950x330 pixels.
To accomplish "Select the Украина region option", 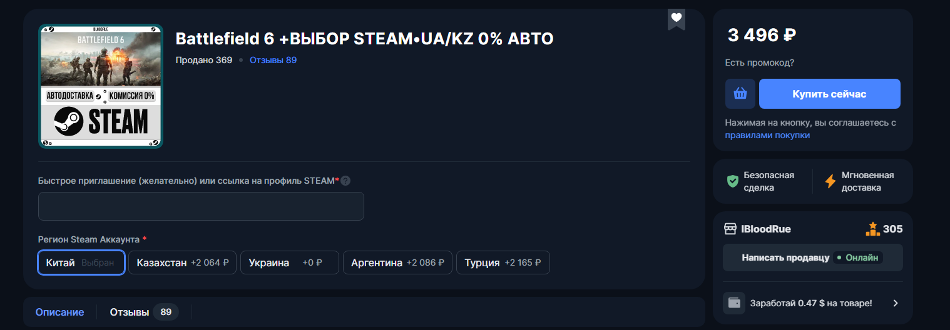I will [289, 262].
